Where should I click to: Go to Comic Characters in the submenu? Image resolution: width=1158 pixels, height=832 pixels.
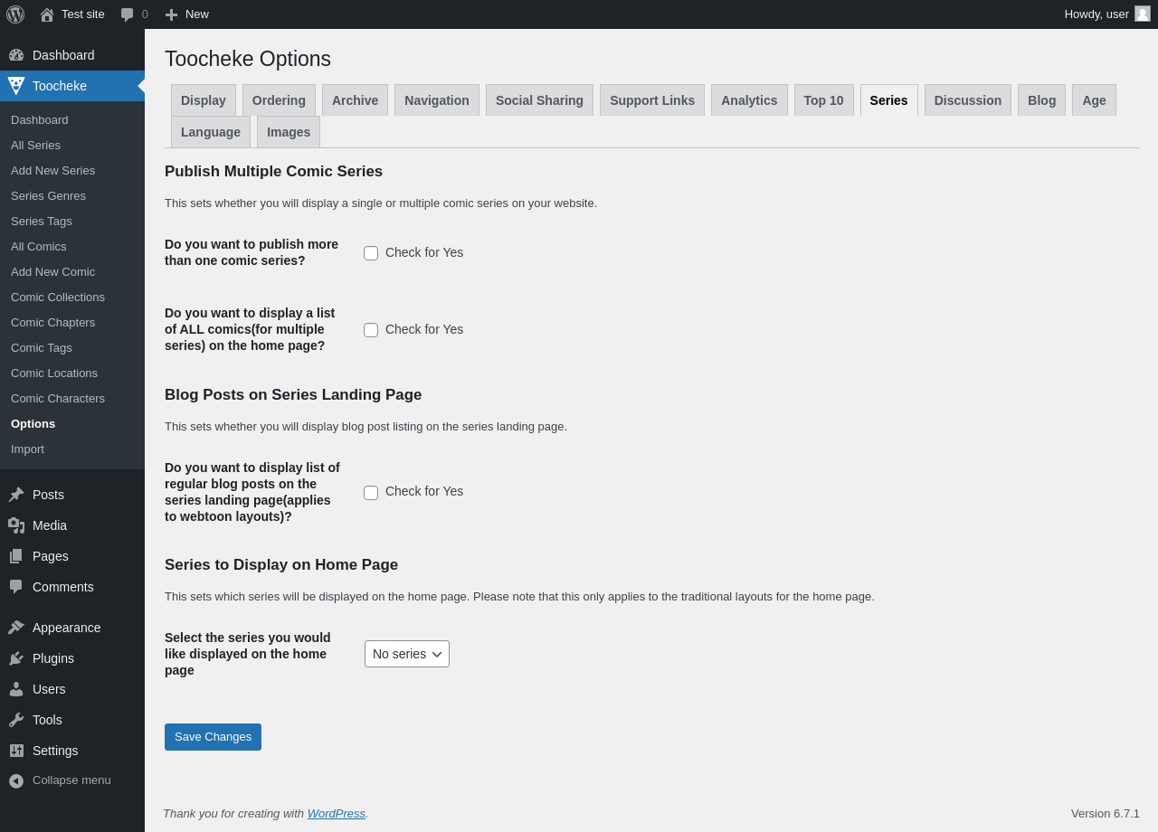point(58,399)
